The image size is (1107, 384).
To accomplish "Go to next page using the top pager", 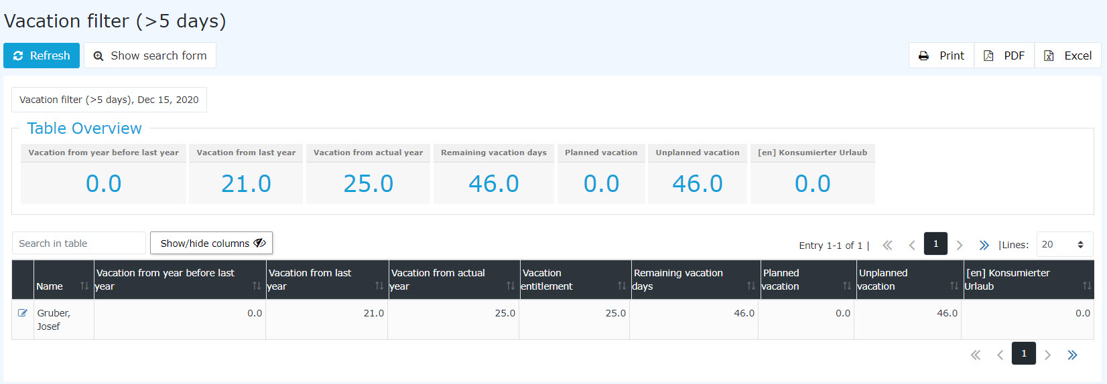I will [960, 245].
